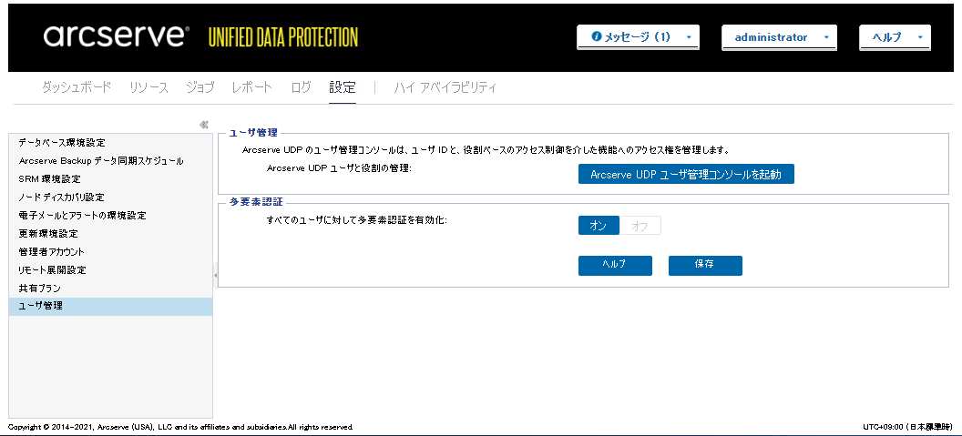This screenshot has width=962, height=436.
Task: Select the 設定 tab
Action: coord(343,87)
